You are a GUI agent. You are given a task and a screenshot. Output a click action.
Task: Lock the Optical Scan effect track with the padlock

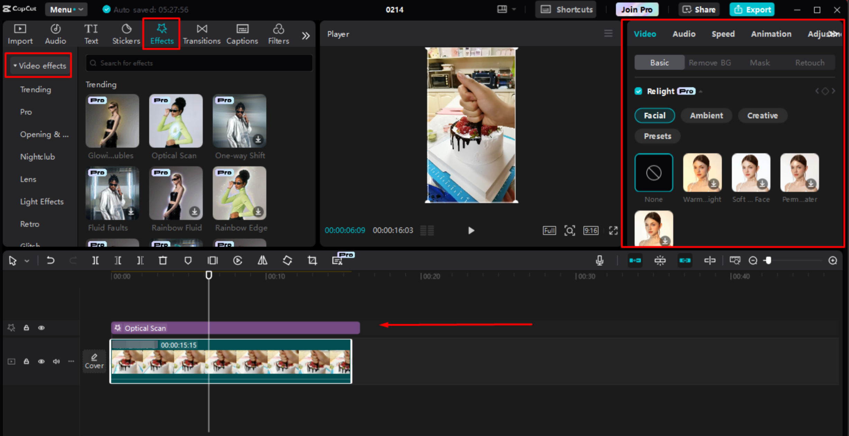[x=26, y=328]
